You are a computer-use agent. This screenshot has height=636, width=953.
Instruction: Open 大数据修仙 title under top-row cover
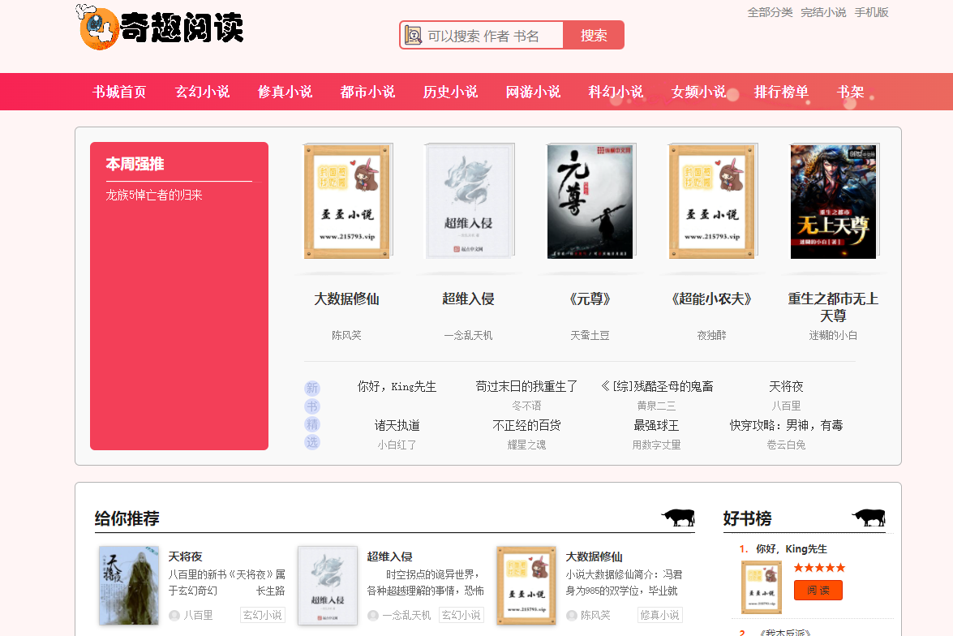click(346, 299)
